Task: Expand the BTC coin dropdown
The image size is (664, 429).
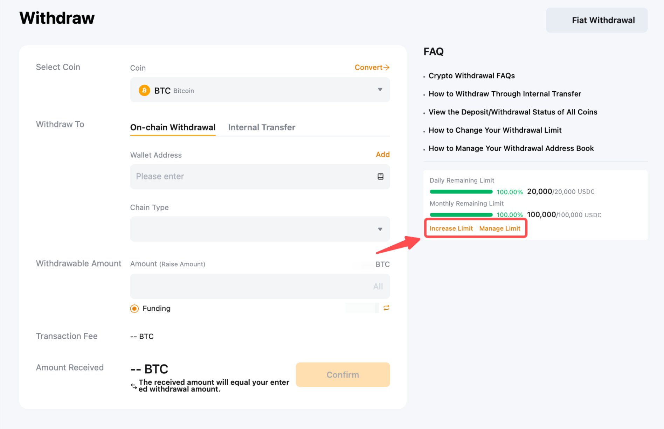Action: tap(380, 90)
